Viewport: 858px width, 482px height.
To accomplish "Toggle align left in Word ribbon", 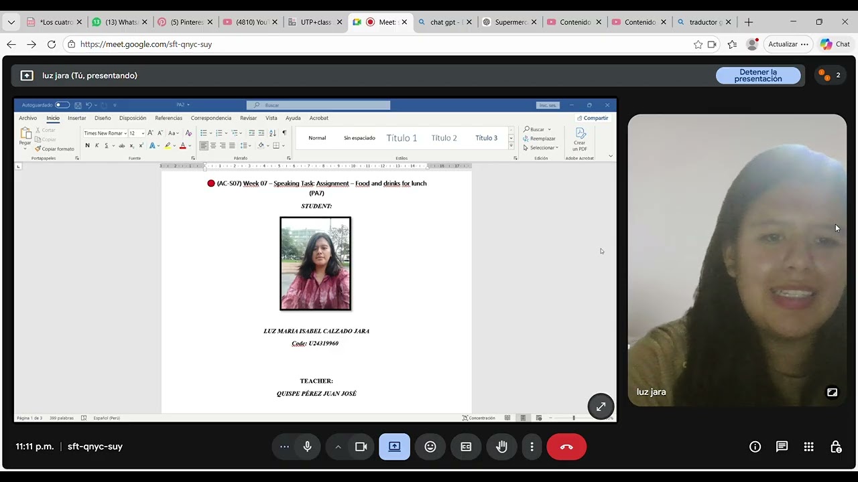I will pos(204,145).
